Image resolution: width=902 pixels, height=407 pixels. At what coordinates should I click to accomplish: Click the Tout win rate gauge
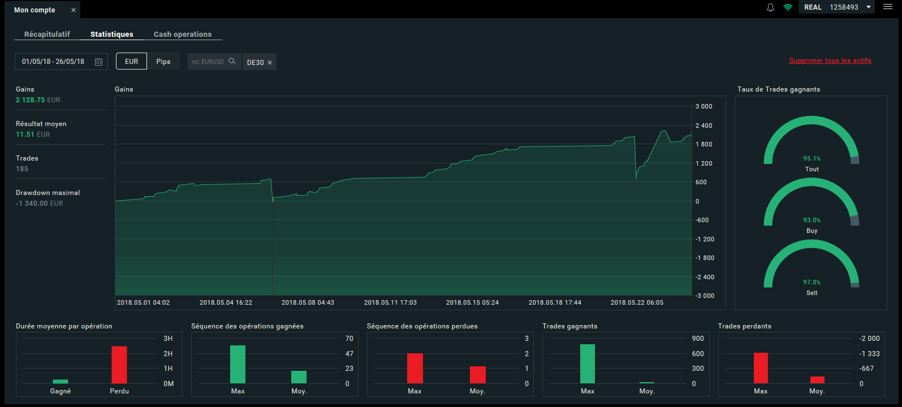(x=811, y=141)
